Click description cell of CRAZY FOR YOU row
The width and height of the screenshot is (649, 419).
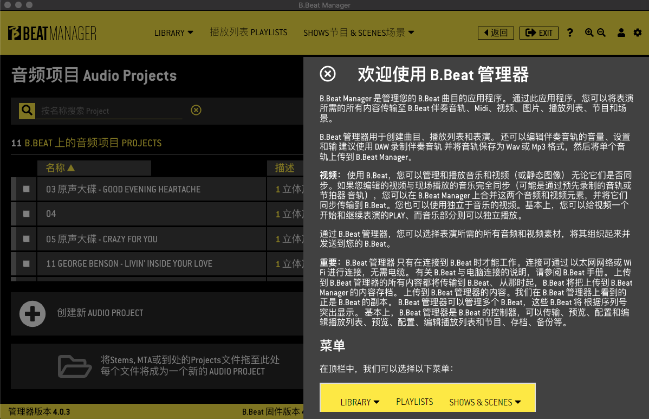[x=285, y=239]
